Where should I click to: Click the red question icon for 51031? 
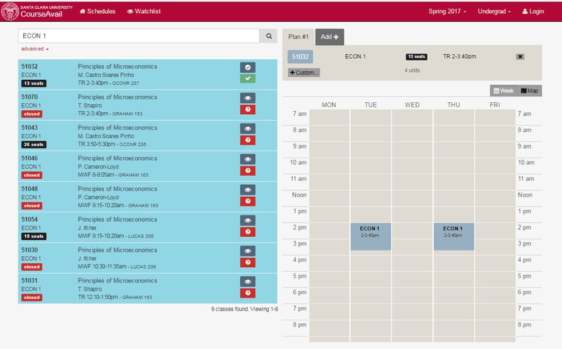[248, 293]
